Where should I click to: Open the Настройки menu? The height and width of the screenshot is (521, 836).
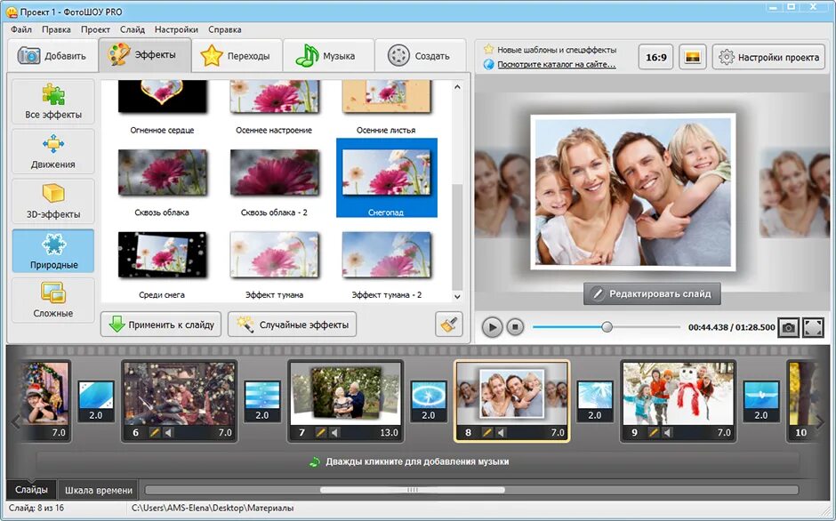pyautogui.click(x=176, y=29)
